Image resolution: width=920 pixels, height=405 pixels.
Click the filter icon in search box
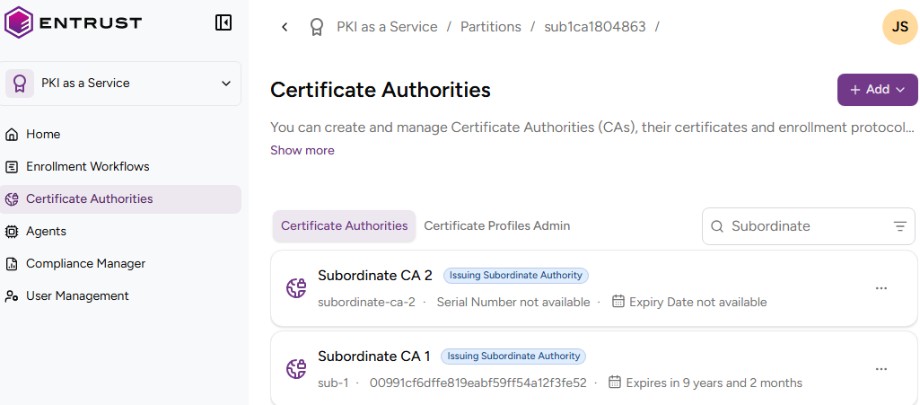point(899,226)
